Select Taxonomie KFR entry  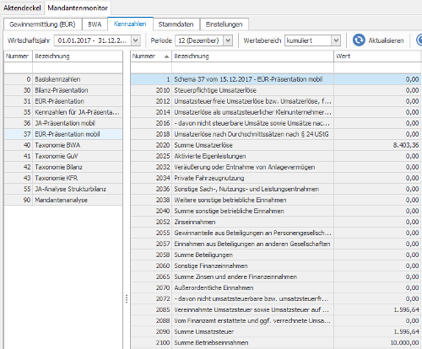click(63, 178)
